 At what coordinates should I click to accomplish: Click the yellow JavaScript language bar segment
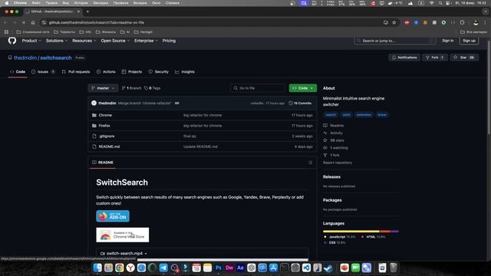click(x=351, y=232)
